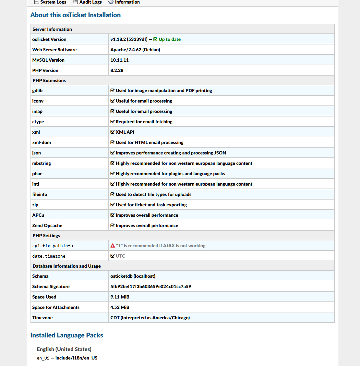Click the 'iconv' extension name
The height and width of the screenshot is (366, 360).
coord(38,101)
